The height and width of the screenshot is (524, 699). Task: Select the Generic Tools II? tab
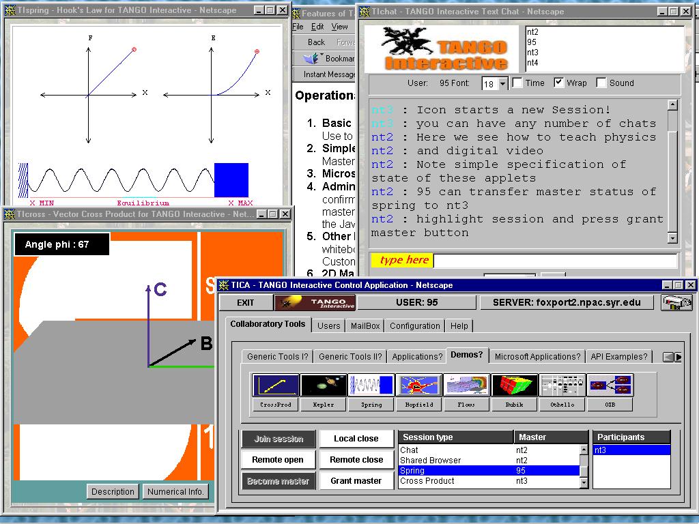point(350,356)
